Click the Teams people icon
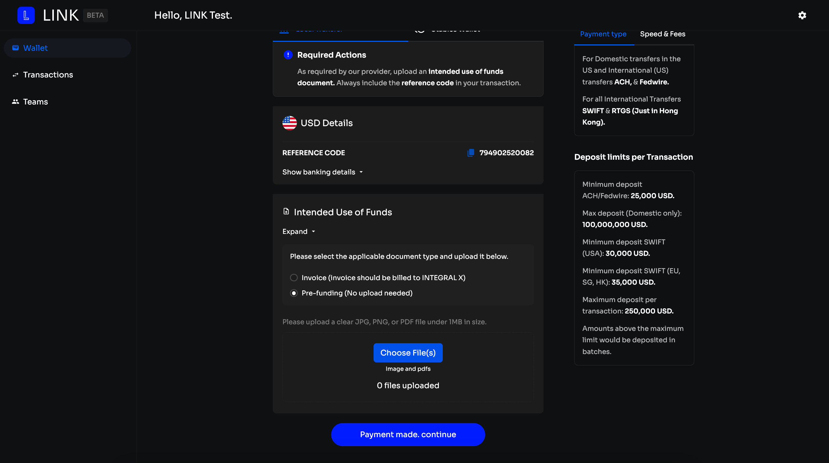The height and width of the screenshot is (463, 829). [15, 101]
